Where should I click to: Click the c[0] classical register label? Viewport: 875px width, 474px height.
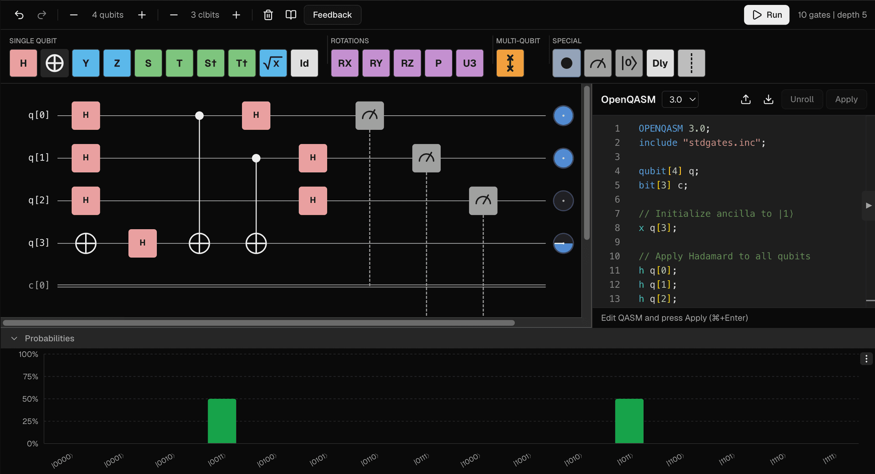point(39,285)
